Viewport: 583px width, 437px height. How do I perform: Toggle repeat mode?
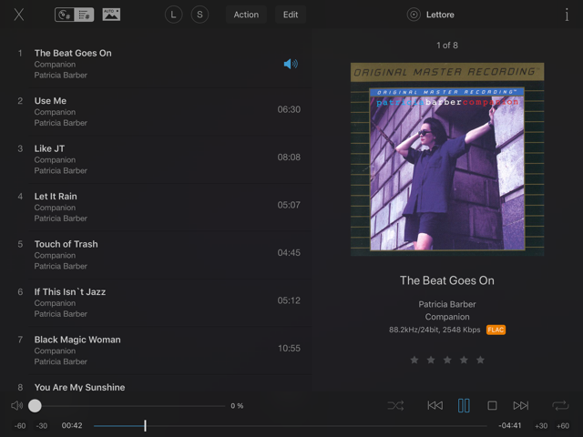point(560,405)
